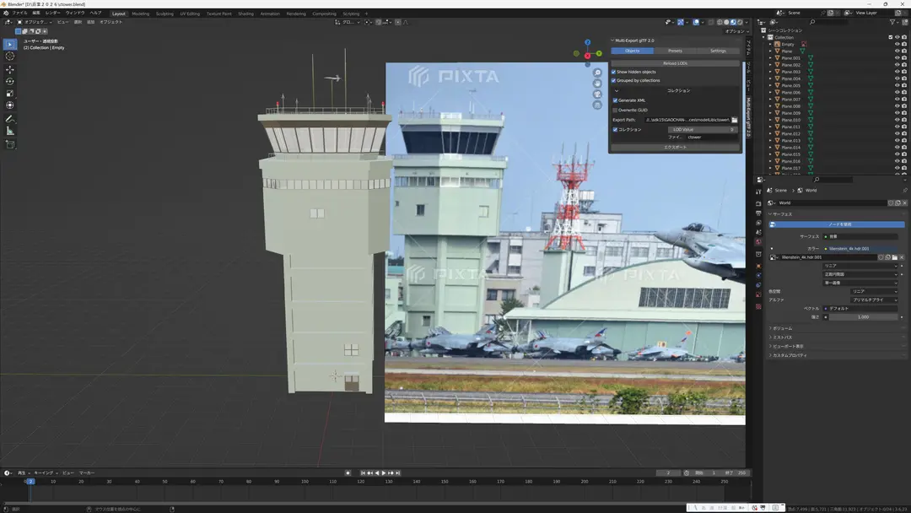Open the View Layer properties tab icon
Image resolution: width=911 pixels, height=513 pixels.
(x=758, y=223)
